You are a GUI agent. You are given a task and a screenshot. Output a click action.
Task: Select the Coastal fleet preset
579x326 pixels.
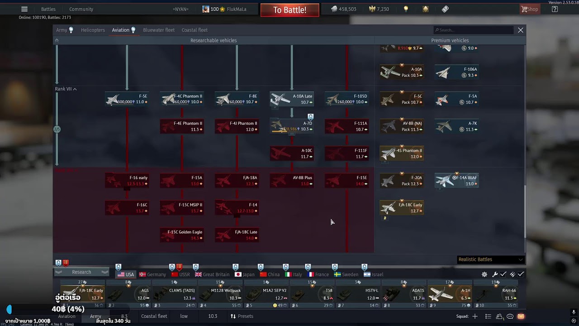click(154, 316)
